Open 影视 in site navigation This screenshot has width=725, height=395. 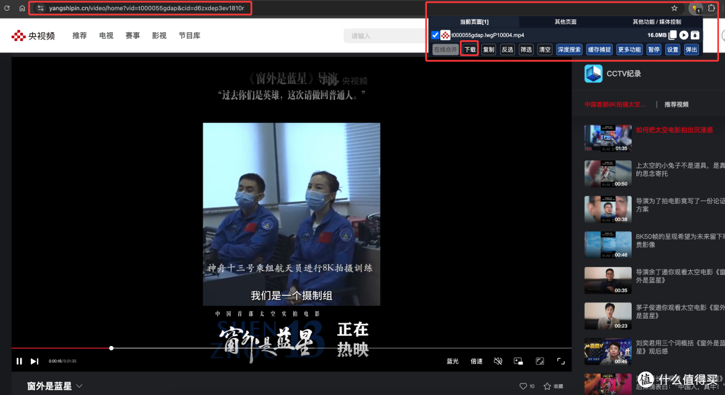pyautogui.click(x=159, y=36)
